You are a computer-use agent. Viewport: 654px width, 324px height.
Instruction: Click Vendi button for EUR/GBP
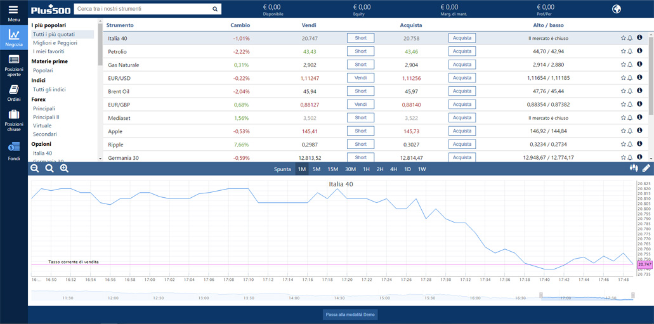coord(360,104)
